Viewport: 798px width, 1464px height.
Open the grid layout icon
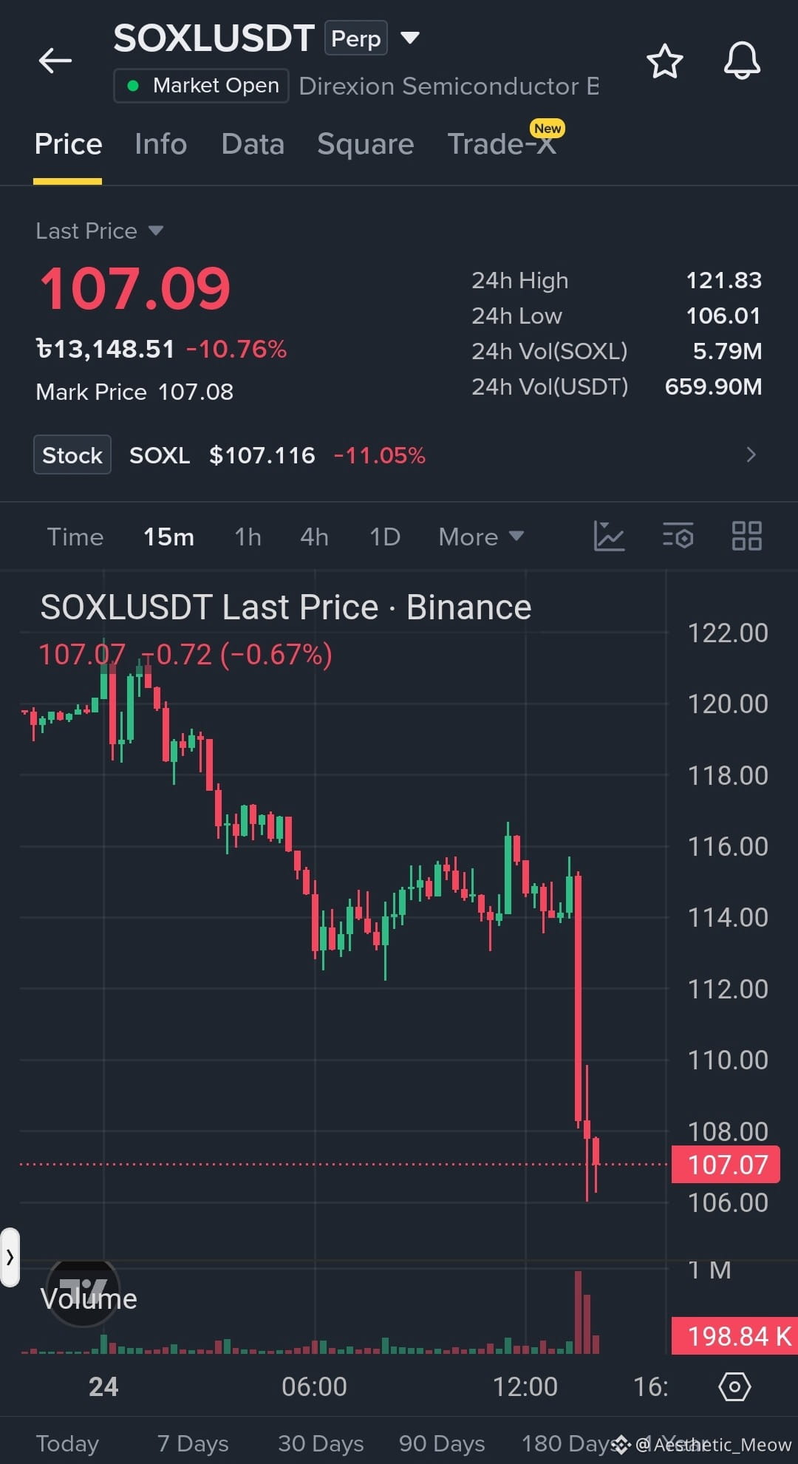746,537
